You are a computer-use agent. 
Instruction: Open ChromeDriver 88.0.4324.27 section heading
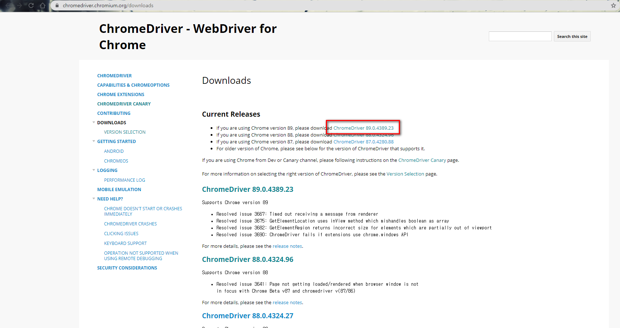tap(247, 316)
